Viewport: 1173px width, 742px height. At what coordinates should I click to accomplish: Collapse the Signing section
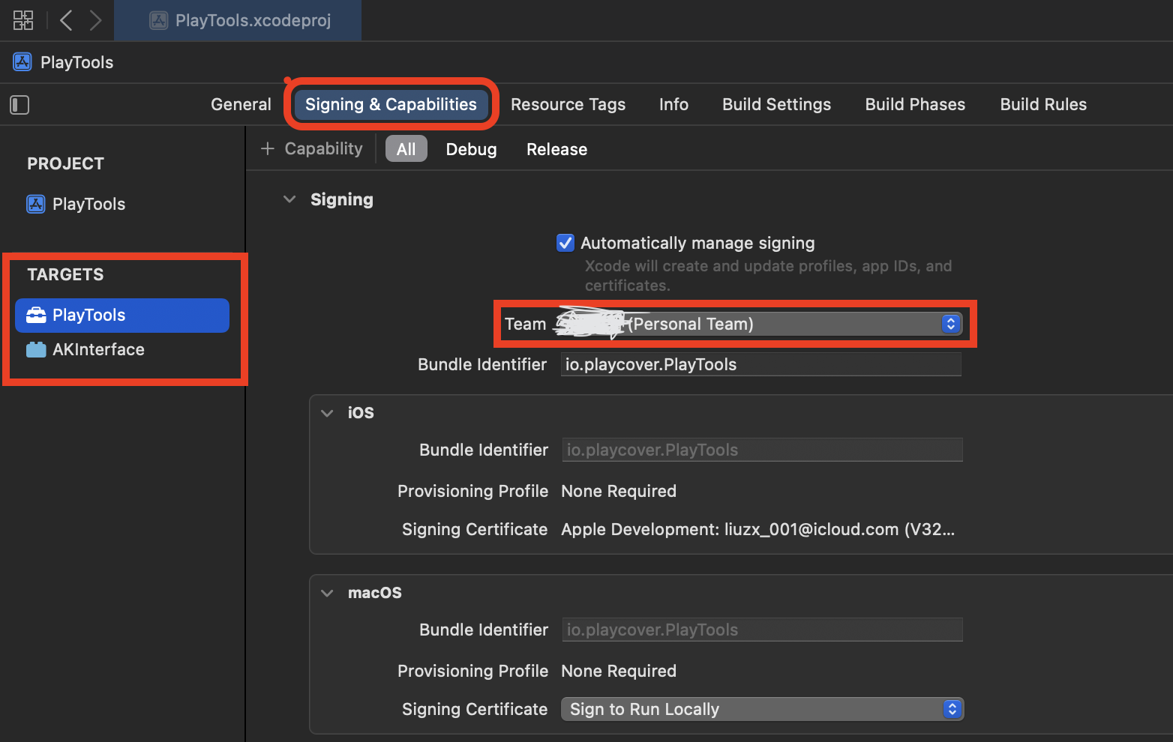tap(289, 199)
